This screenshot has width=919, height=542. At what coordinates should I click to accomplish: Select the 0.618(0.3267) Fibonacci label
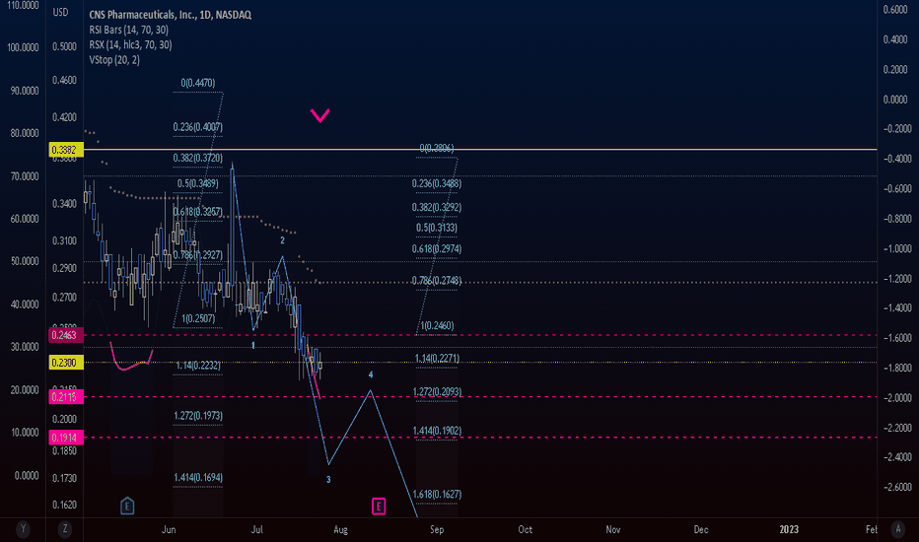coord(198,212)
